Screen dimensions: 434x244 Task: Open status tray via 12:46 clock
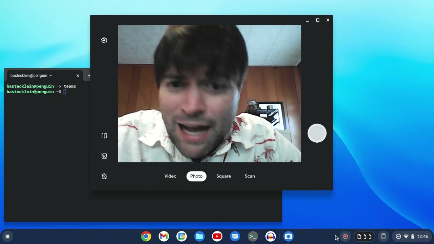pyautogui.click(x=422, y=237)
